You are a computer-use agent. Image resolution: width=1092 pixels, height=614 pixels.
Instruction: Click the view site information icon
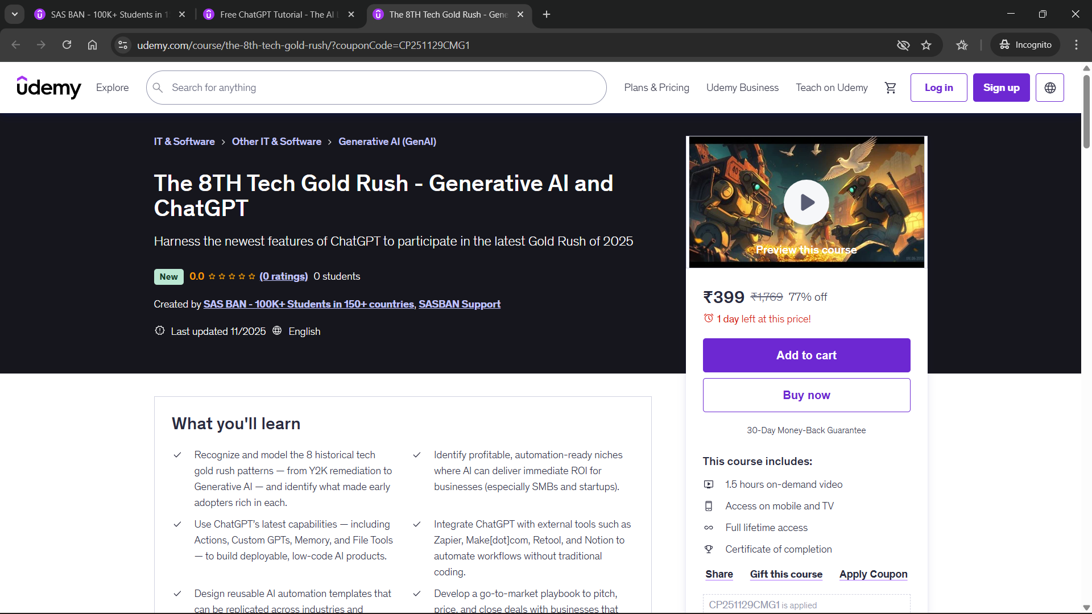click(123, 45)
